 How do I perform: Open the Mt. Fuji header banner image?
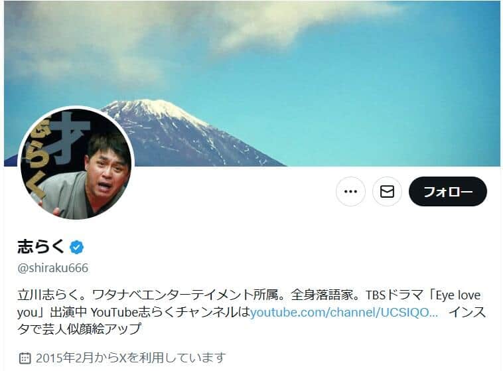point(251,84)
